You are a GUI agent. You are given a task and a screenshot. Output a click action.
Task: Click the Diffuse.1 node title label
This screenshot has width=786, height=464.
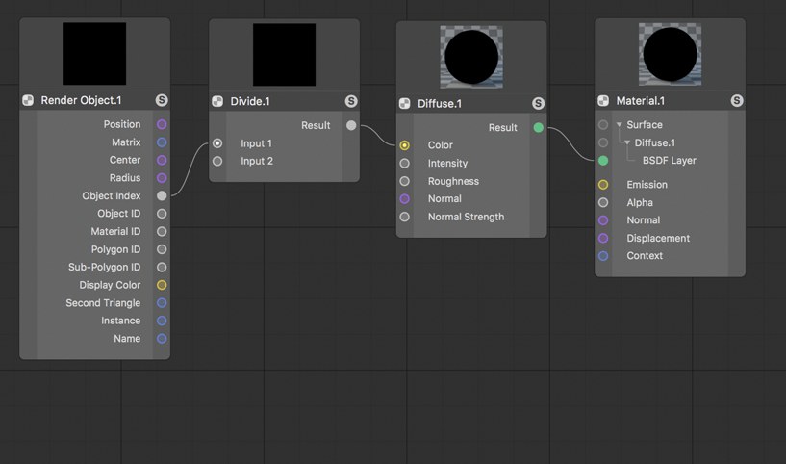[x=440, y=104]
